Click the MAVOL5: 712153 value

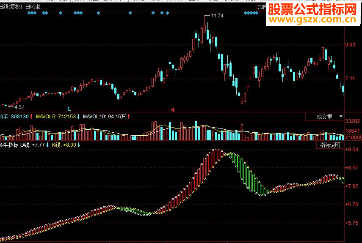(55, 117)
